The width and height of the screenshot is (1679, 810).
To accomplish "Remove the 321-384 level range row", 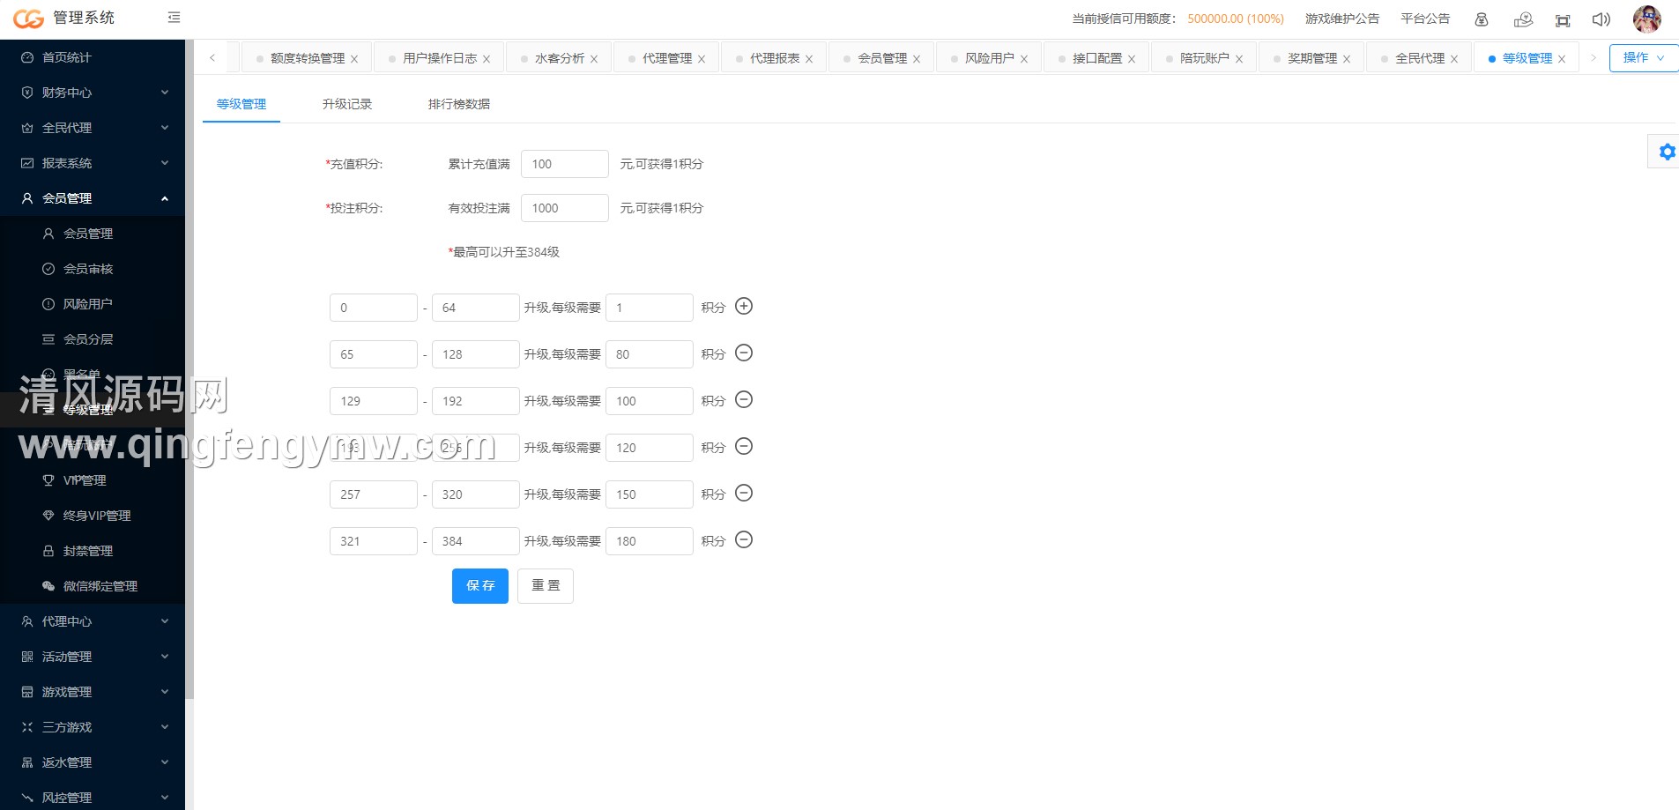I will coord(744,540).
